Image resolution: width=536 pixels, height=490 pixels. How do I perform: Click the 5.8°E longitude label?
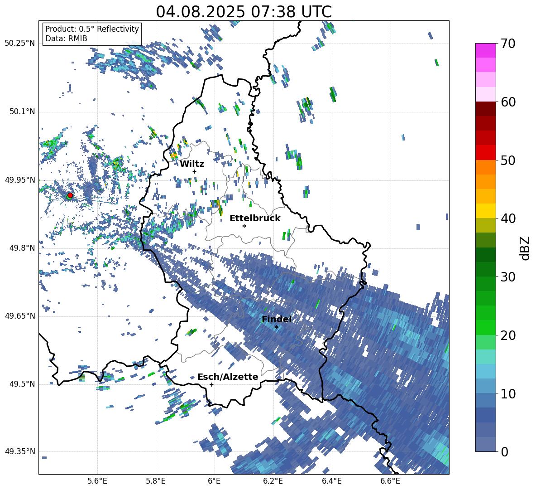tap(156, 481)
